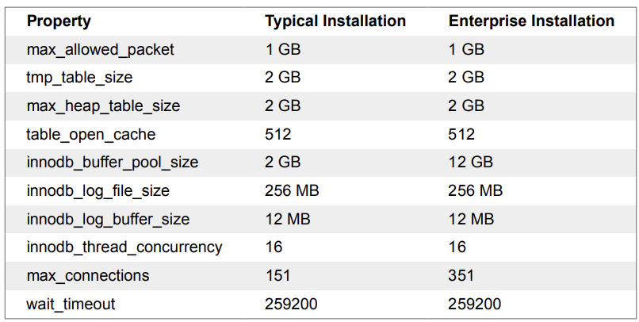This screenshot has height=322, width=639.
Task: Click the innodb_log_file_size row label
Action: (98, 191)
